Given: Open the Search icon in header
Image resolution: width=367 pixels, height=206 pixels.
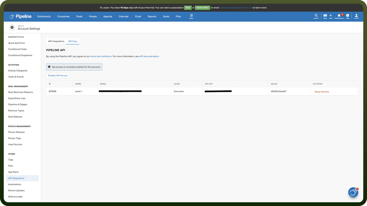Looking at the screenshot, I should pos(316,16).
